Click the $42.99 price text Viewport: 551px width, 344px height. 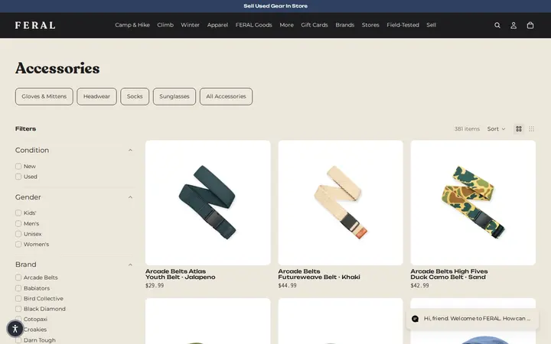coord(419,286)
